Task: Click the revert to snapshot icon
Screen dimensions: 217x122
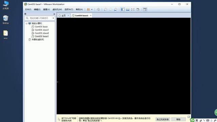Action: pyautogui.click(x=111, y=9)
